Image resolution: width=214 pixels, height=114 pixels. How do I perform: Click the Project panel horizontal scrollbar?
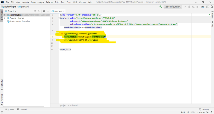(24, 106)
